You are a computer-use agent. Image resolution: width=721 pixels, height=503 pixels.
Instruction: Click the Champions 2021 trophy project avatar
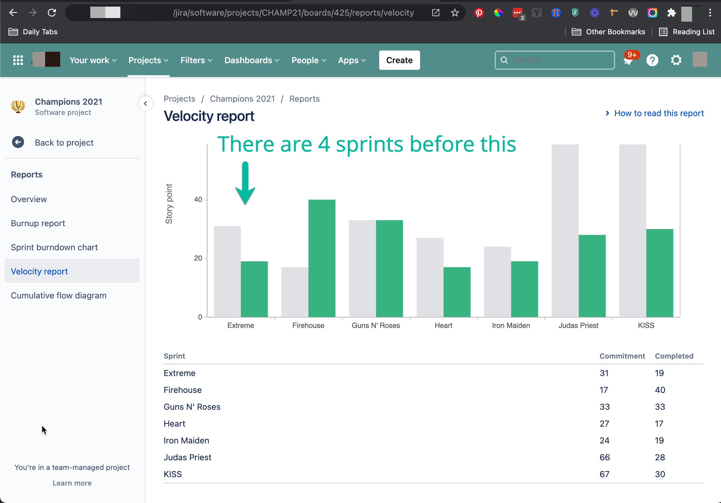(x=18, y=106)
